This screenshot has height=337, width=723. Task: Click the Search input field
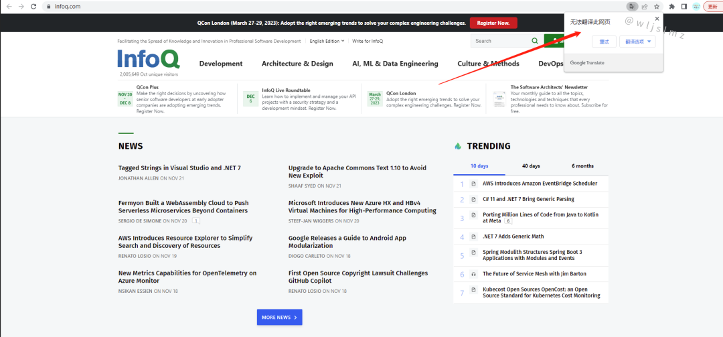coord(500,41)
